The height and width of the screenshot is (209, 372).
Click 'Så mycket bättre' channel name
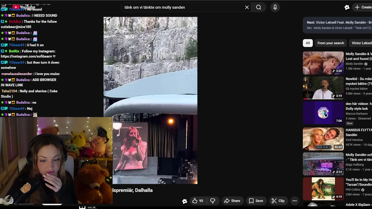[357, 89]
